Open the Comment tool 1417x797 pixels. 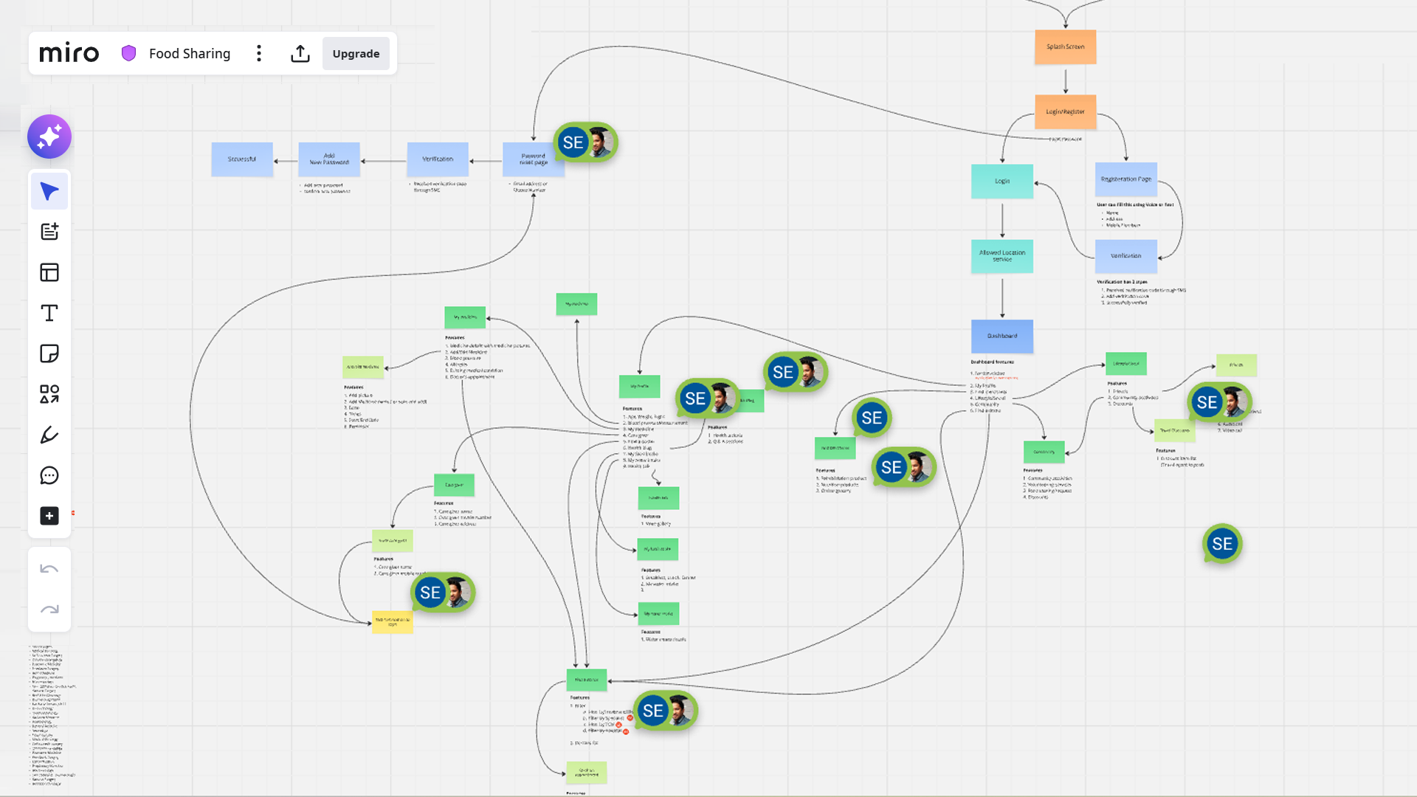[x=49, y=476]
